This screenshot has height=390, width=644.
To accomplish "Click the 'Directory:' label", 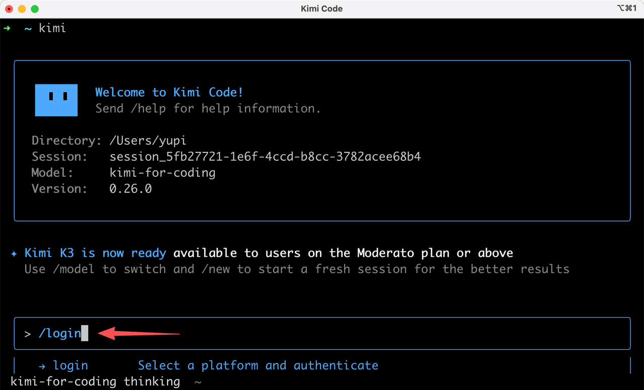I will 66,140.
